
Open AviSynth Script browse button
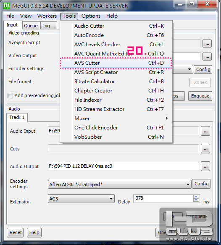[x=207, y=44]
